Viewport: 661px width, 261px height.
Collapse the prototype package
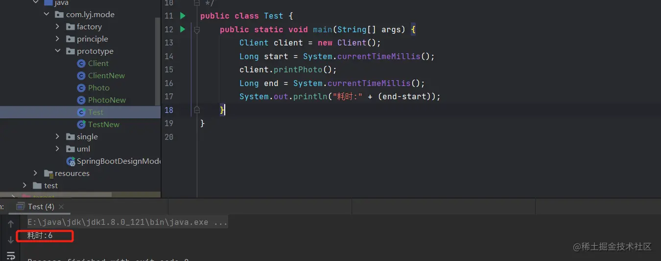click(x=57, y=51)
